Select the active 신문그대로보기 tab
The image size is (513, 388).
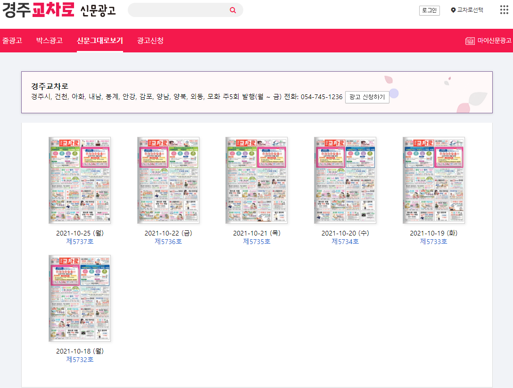[x=99, y=41]
